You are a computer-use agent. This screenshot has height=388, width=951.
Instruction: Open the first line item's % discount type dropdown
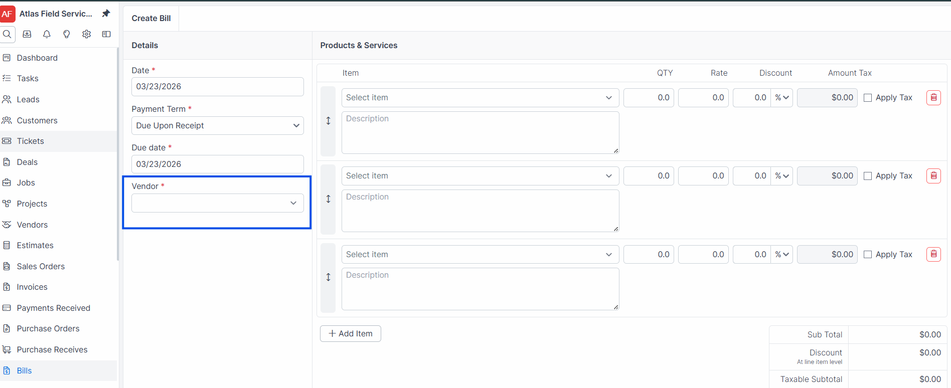point(782,98)
